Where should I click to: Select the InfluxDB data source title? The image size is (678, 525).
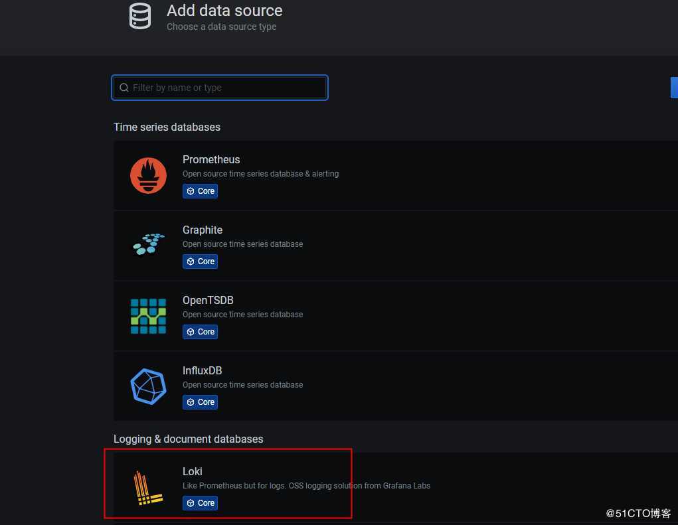coord(203,371)
